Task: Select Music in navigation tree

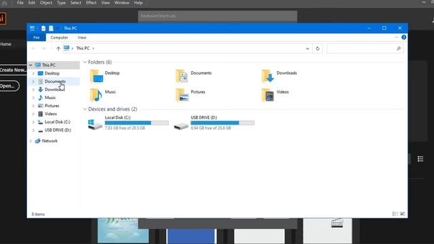Action: 50,98
